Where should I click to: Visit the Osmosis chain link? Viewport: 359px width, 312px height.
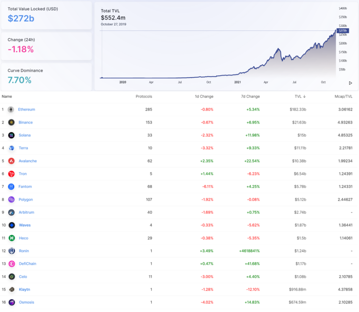27,302
